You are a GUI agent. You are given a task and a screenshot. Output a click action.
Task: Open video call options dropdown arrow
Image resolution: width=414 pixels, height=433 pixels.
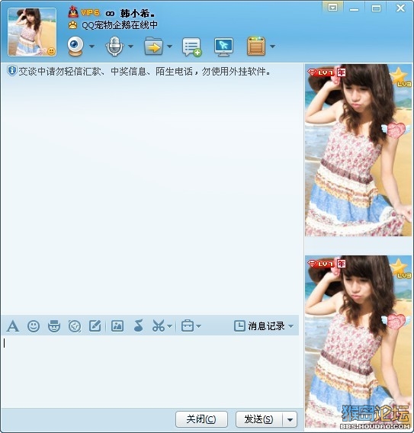click(92, 47)
